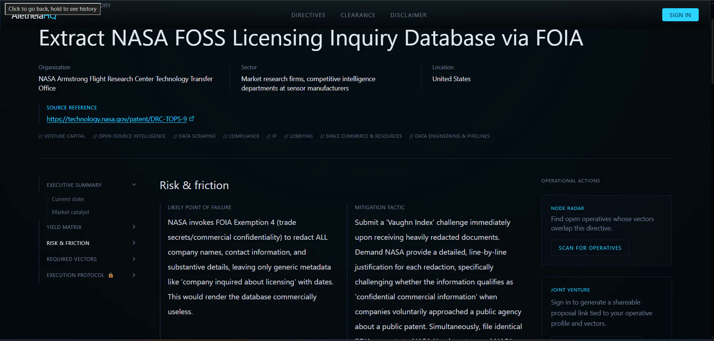Click the 'Likely Point of Failure' label
Viewport: 714px width, 341px height.
coord(199,207)
